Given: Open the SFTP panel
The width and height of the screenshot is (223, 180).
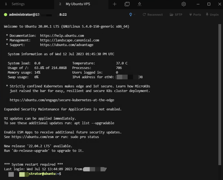Looking at the screenshot, I should pos(176,15).
